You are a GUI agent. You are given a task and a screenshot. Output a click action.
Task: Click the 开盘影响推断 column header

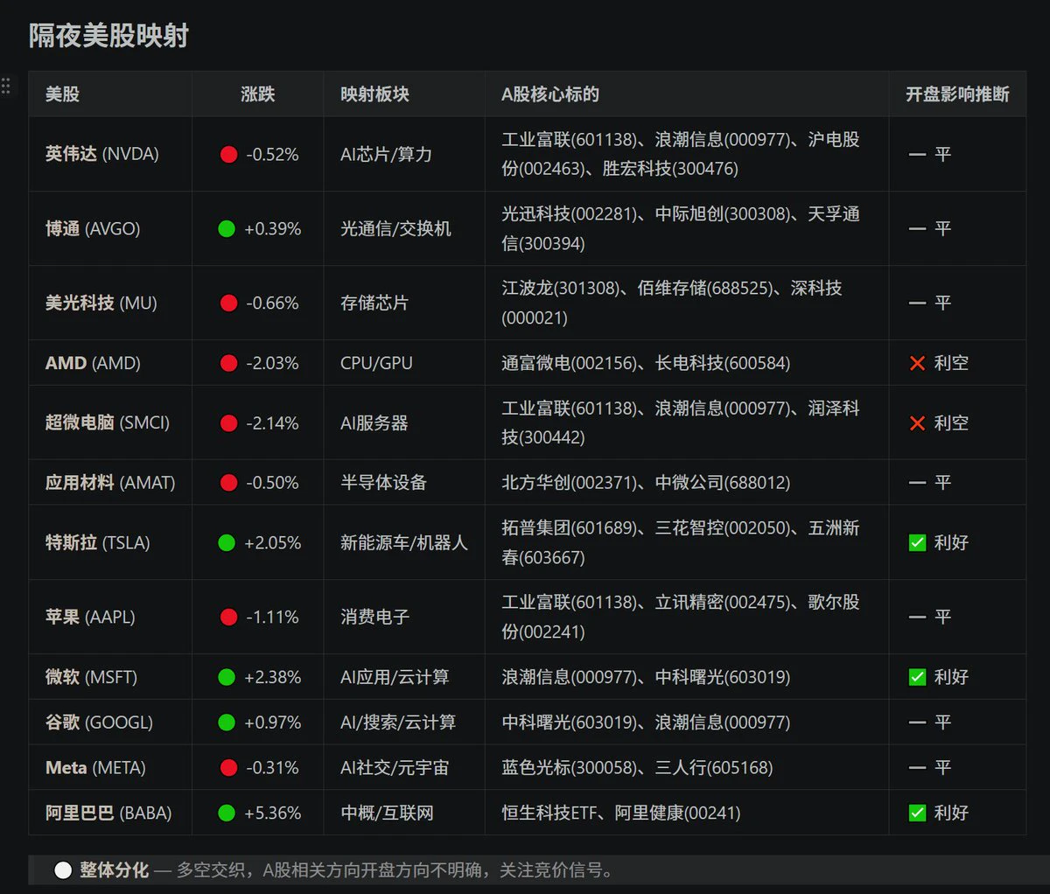[957, 94]
